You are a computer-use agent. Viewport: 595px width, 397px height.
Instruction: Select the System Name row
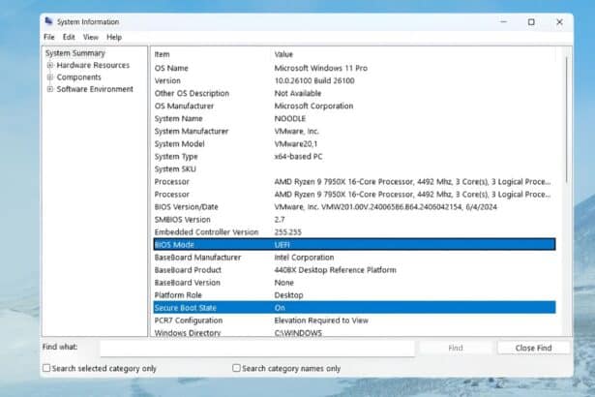tap(354, 118)
